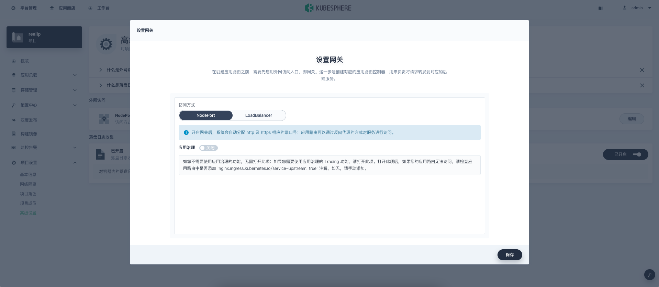The width and height of the screenshot is (659, 287).
Task: Open 高级设置 under 项目设置
Action: (x=28, y=213)
